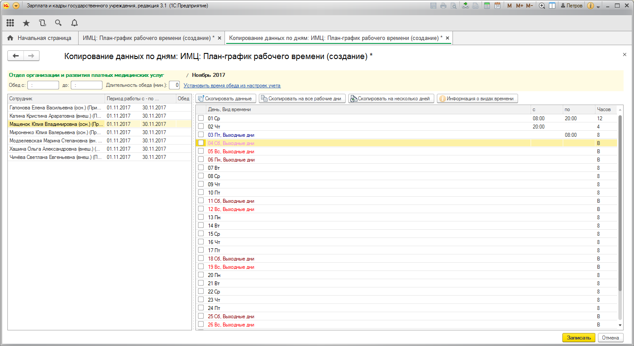Open the sections menu grid icon
634x346 pixels.
pos(10,23)
